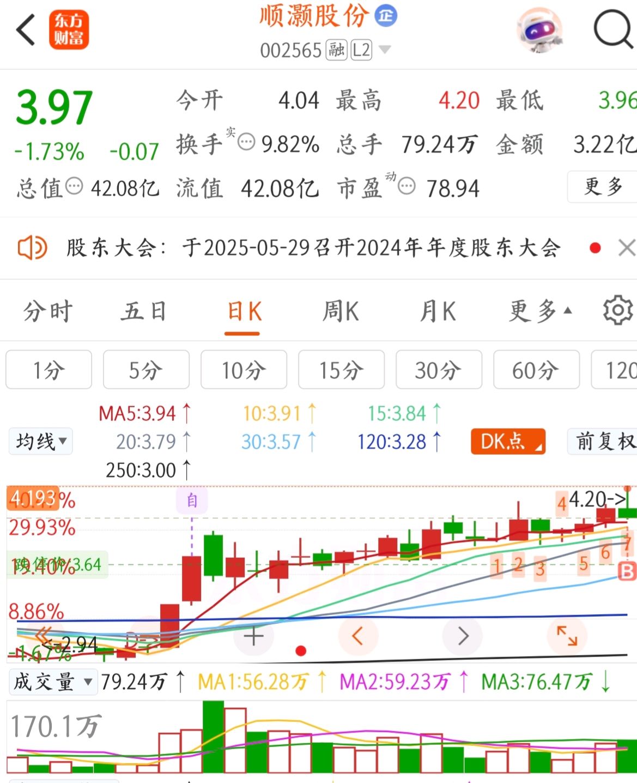
Task: Tap the B signal marker on chart
Action: click(x=627, y=571)
